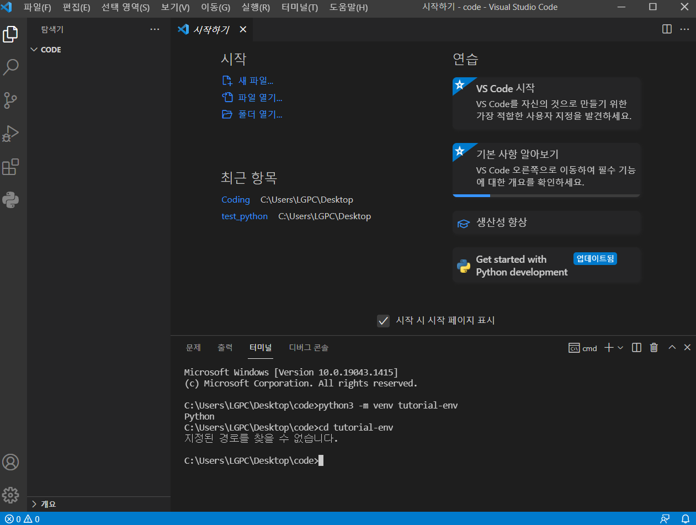696x525 pixels.
Task: Open the 보기(V) menu
Action: (x=175, y=7)
